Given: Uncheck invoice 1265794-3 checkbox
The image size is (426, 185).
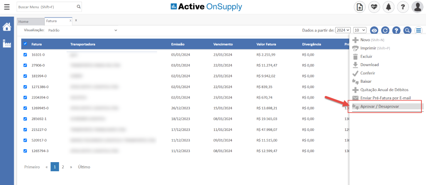Looking at the screenshot, I should tap(25, 151).
